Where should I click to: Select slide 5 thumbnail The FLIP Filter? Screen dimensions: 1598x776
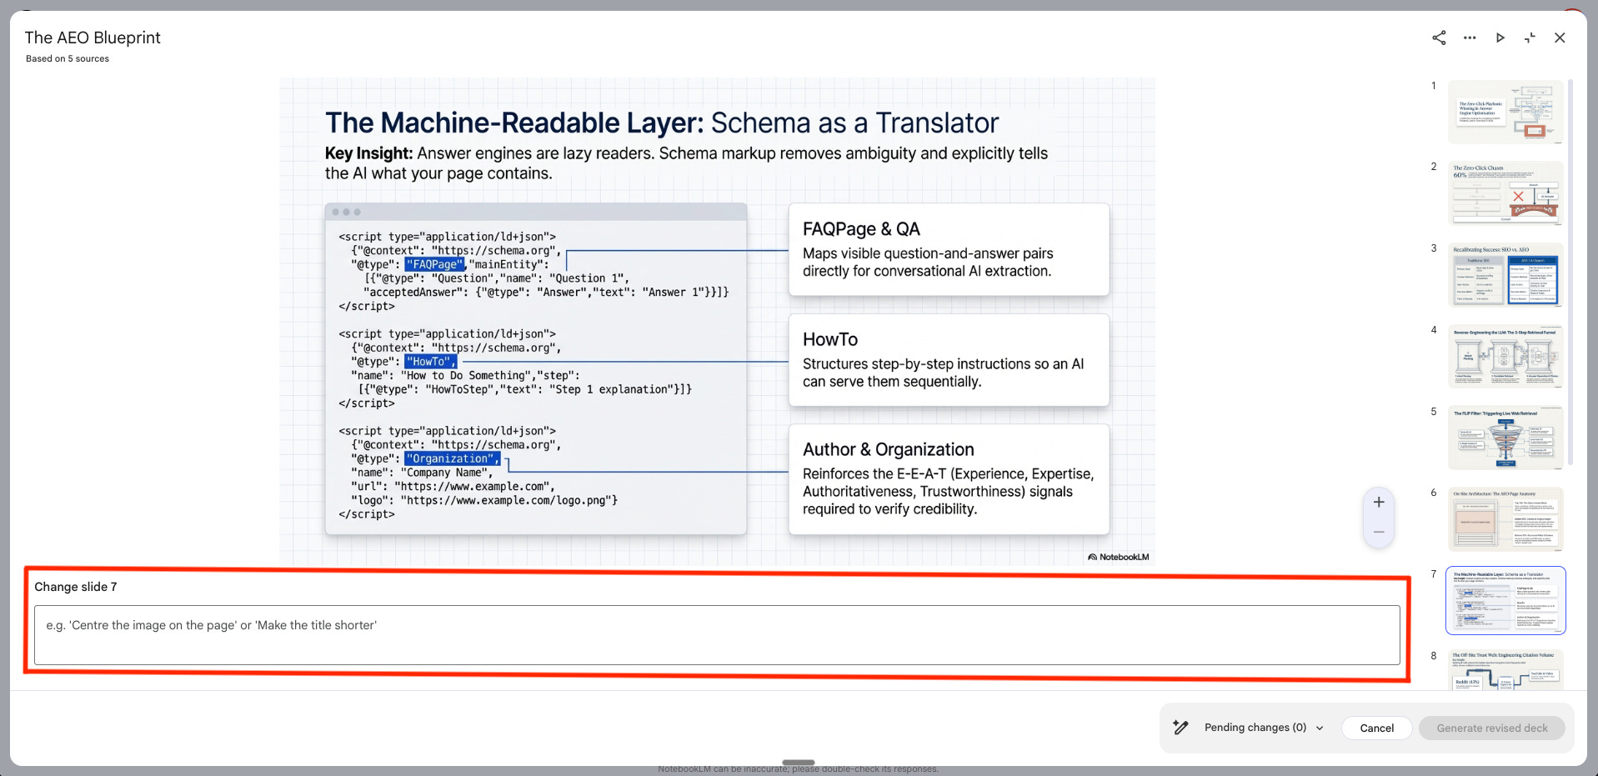(1505, 438)
